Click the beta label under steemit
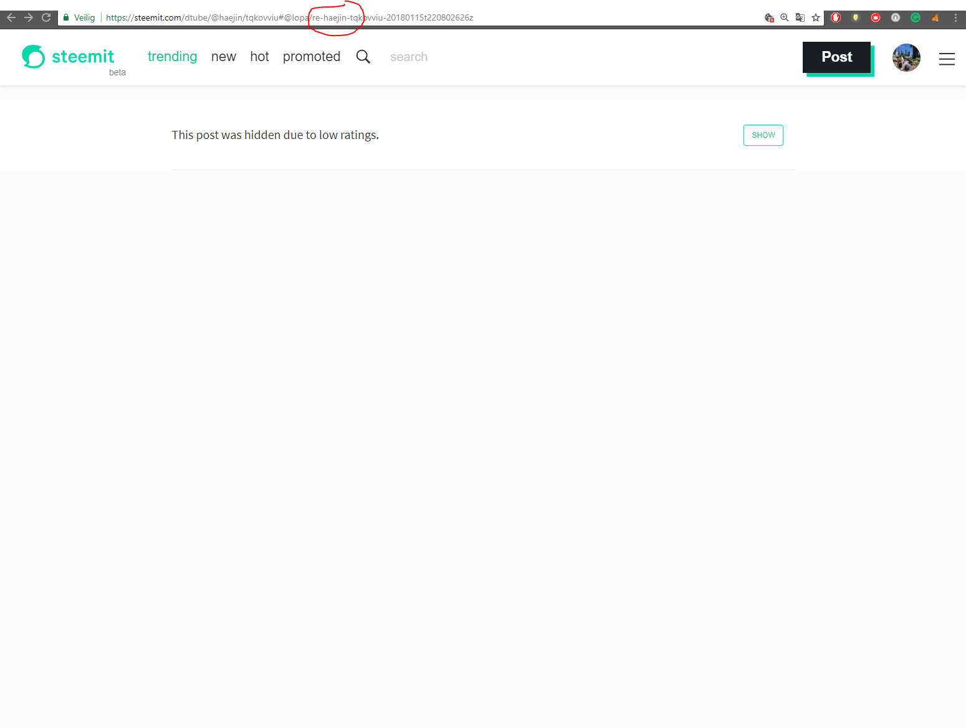The image size is (966, 728). pos(117,72)
